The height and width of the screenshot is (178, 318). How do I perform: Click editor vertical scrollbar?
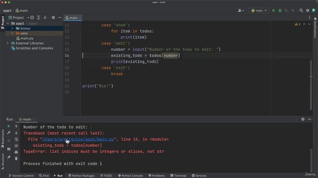(x=311, y=85)
